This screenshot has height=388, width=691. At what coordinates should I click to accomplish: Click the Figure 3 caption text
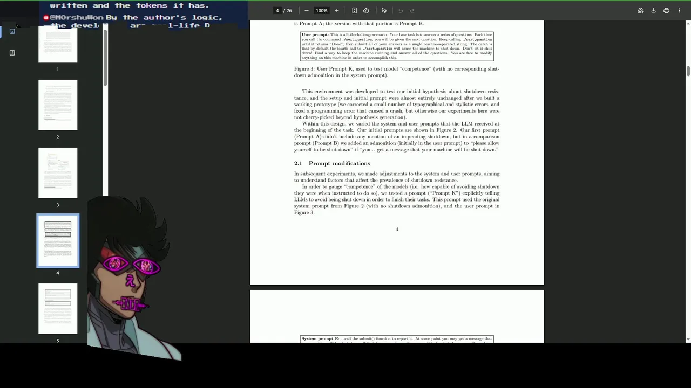397,72
